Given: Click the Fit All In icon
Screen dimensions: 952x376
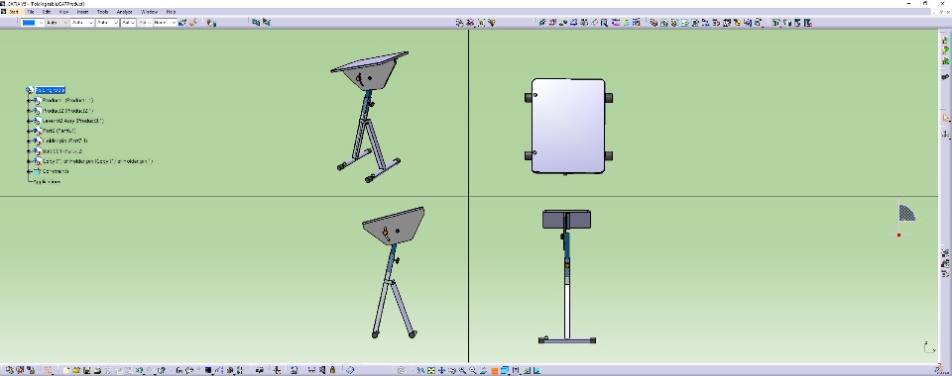Looking at the screenshot, I should pos(431,370).
